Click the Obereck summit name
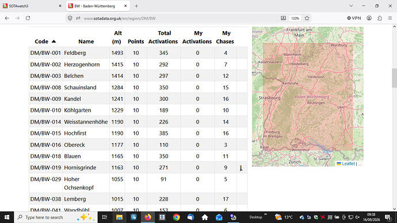Viewport: 397px width, 223px height. (74, 145)
